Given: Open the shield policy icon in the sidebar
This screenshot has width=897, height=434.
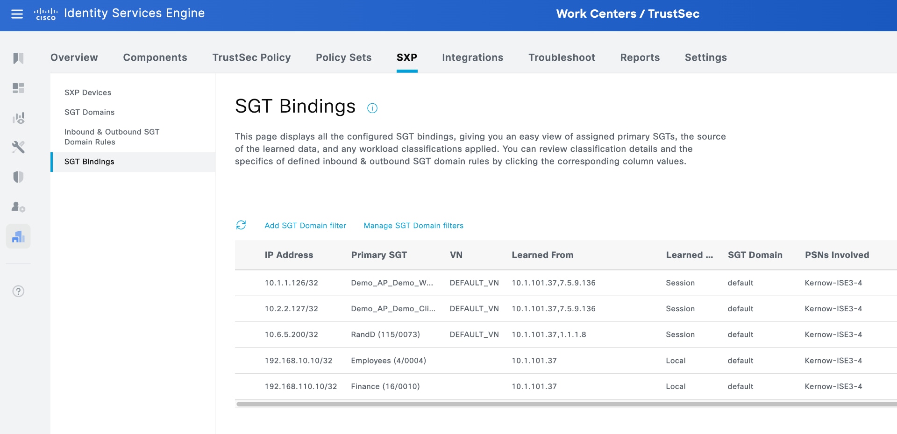Looking at the screenshot, I should (18, 177).
